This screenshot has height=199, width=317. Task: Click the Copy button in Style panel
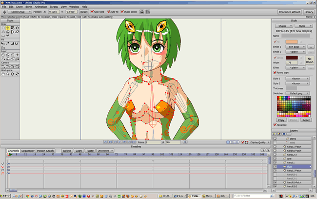point(281,120)
